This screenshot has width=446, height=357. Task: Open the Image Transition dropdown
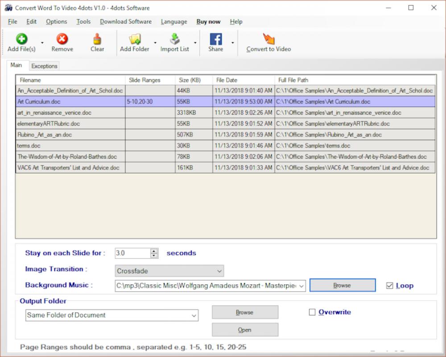(219, 271)
